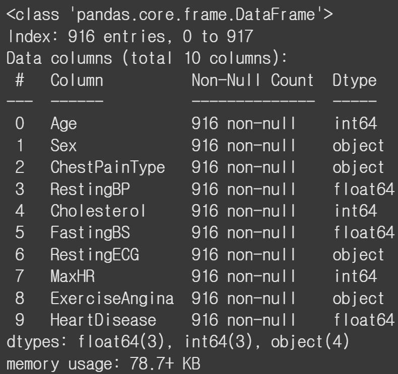Click the 'Dtype' header text
The width and height of the screenshot is (398, 374).
coord(355,81)
